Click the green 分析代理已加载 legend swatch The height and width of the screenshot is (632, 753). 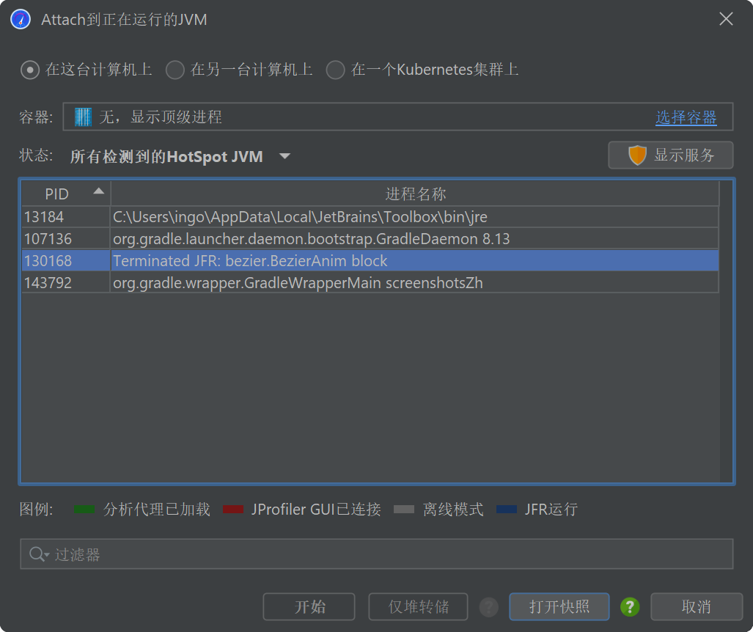pyautogui.click(x=84, y=510)
